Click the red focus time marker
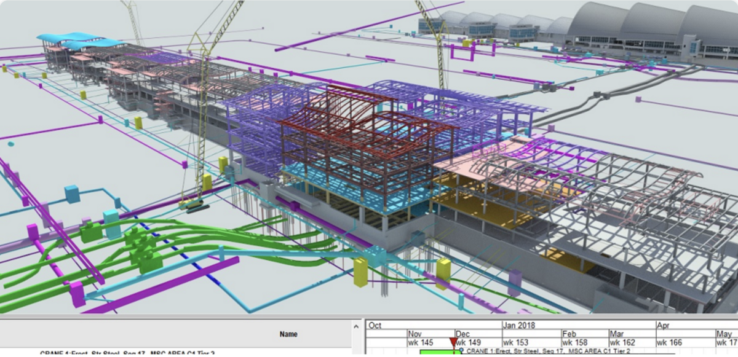 (x=453, y=342)
